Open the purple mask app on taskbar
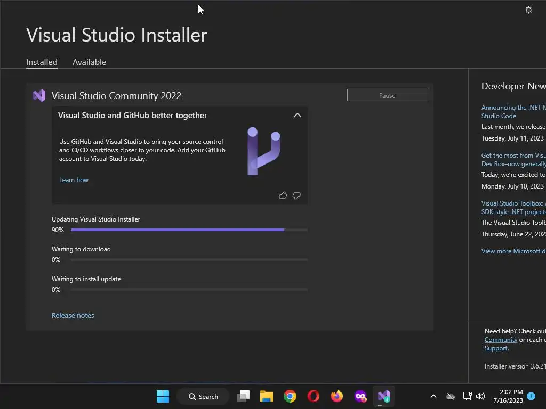This screenshot has height=409, width=546. click(x=360, y=396)
